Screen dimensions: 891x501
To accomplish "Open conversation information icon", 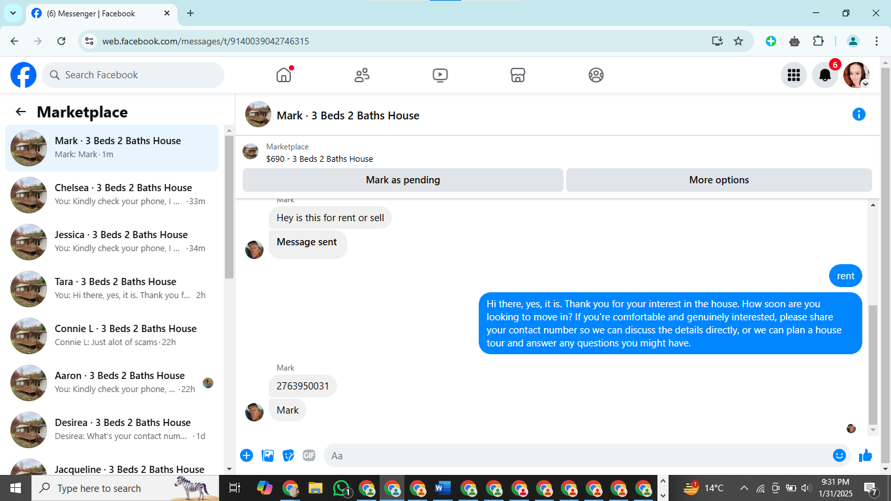I will point(859,115).
